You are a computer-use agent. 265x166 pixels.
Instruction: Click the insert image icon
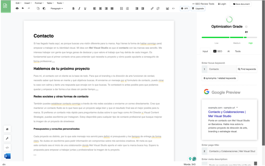coord(167,9)
